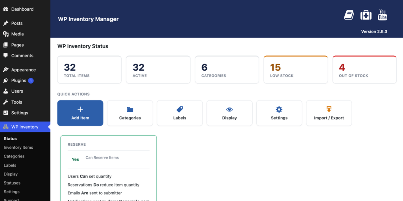Click the support first-aid kit icon

point(366,15)
